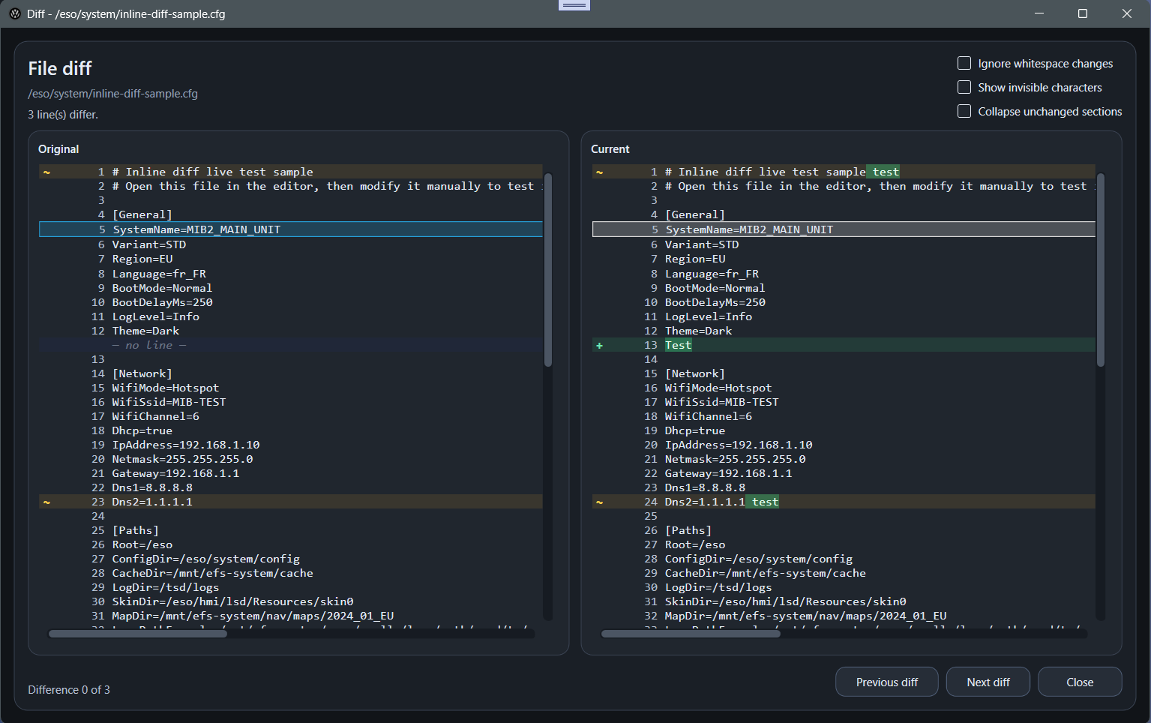Viewport: 1151px width, 723px height.
Task: Click the tilde marker on Current line 1
Action: 599,172
